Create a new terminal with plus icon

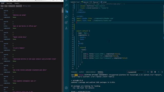pyautogui.click(x=148, y=72)
